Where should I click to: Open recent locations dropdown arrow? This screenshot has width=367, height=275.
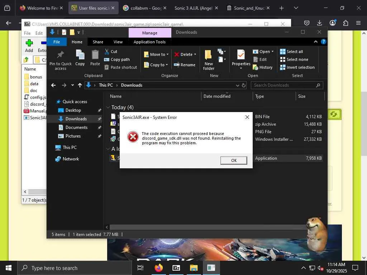(x=72, y=85)
